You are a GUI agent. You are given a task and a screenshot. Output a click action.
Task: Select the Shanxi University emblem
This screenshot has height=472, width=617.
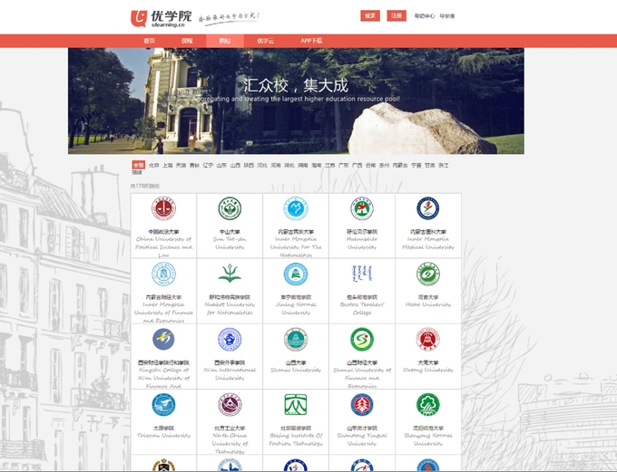(296, 339)
